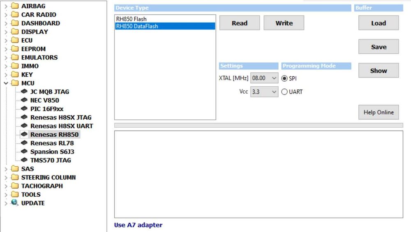Expand the IMMO tree node
This screenshot has width=411, height=232.
pyautogui.click(x=6, y=66)
